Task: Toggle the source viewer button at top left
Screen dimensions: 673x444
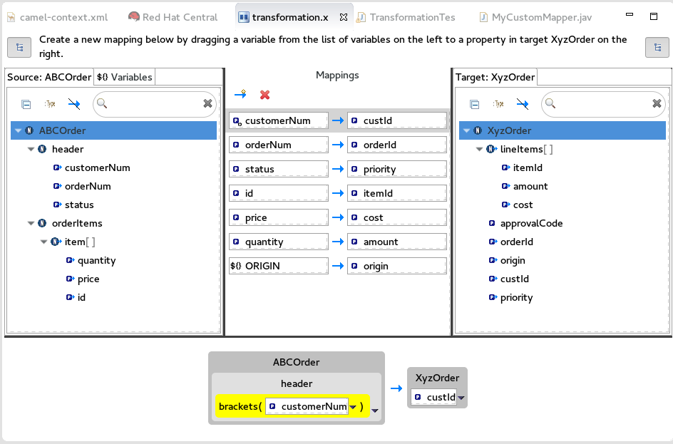Action: click(x=19, y=47)
